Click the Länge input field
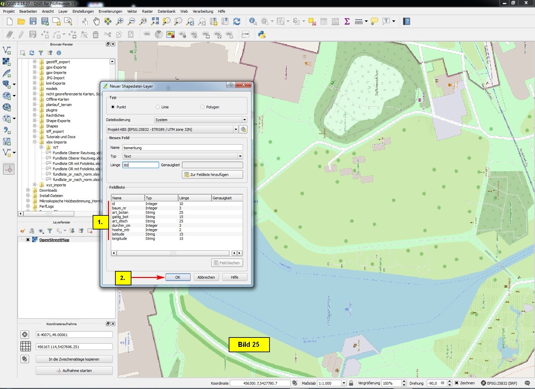This screenshot has height=389, width=535. 140,165
